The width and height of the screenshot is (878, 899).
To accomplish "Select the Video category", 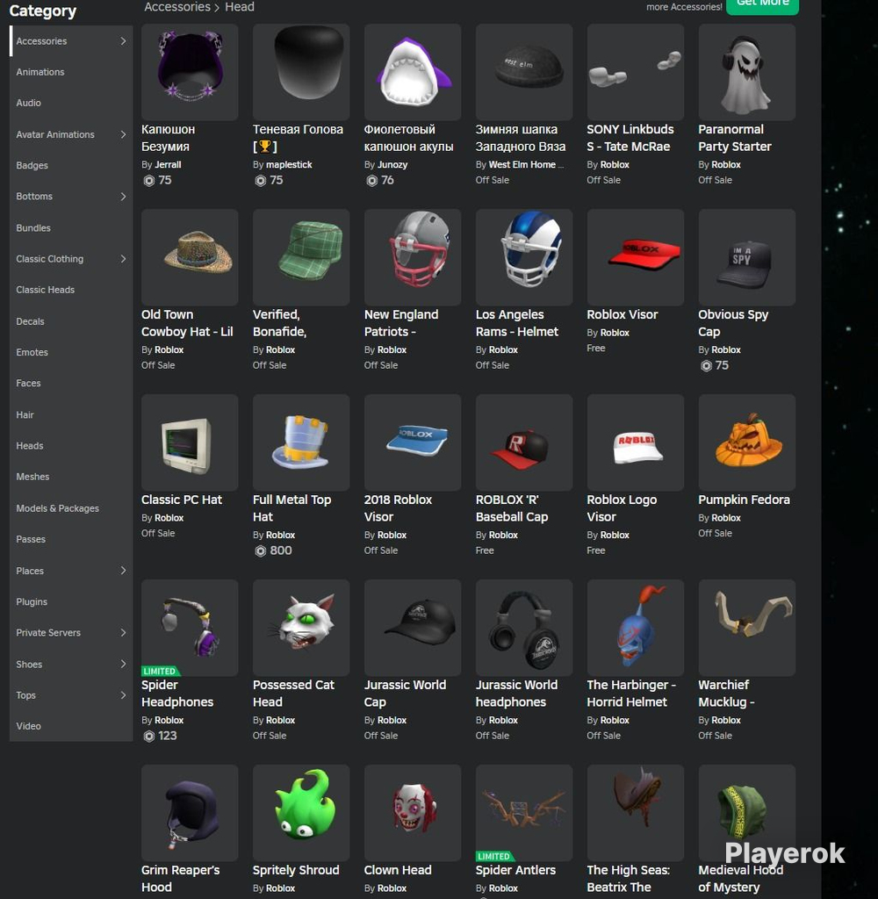I will (71, 726).
